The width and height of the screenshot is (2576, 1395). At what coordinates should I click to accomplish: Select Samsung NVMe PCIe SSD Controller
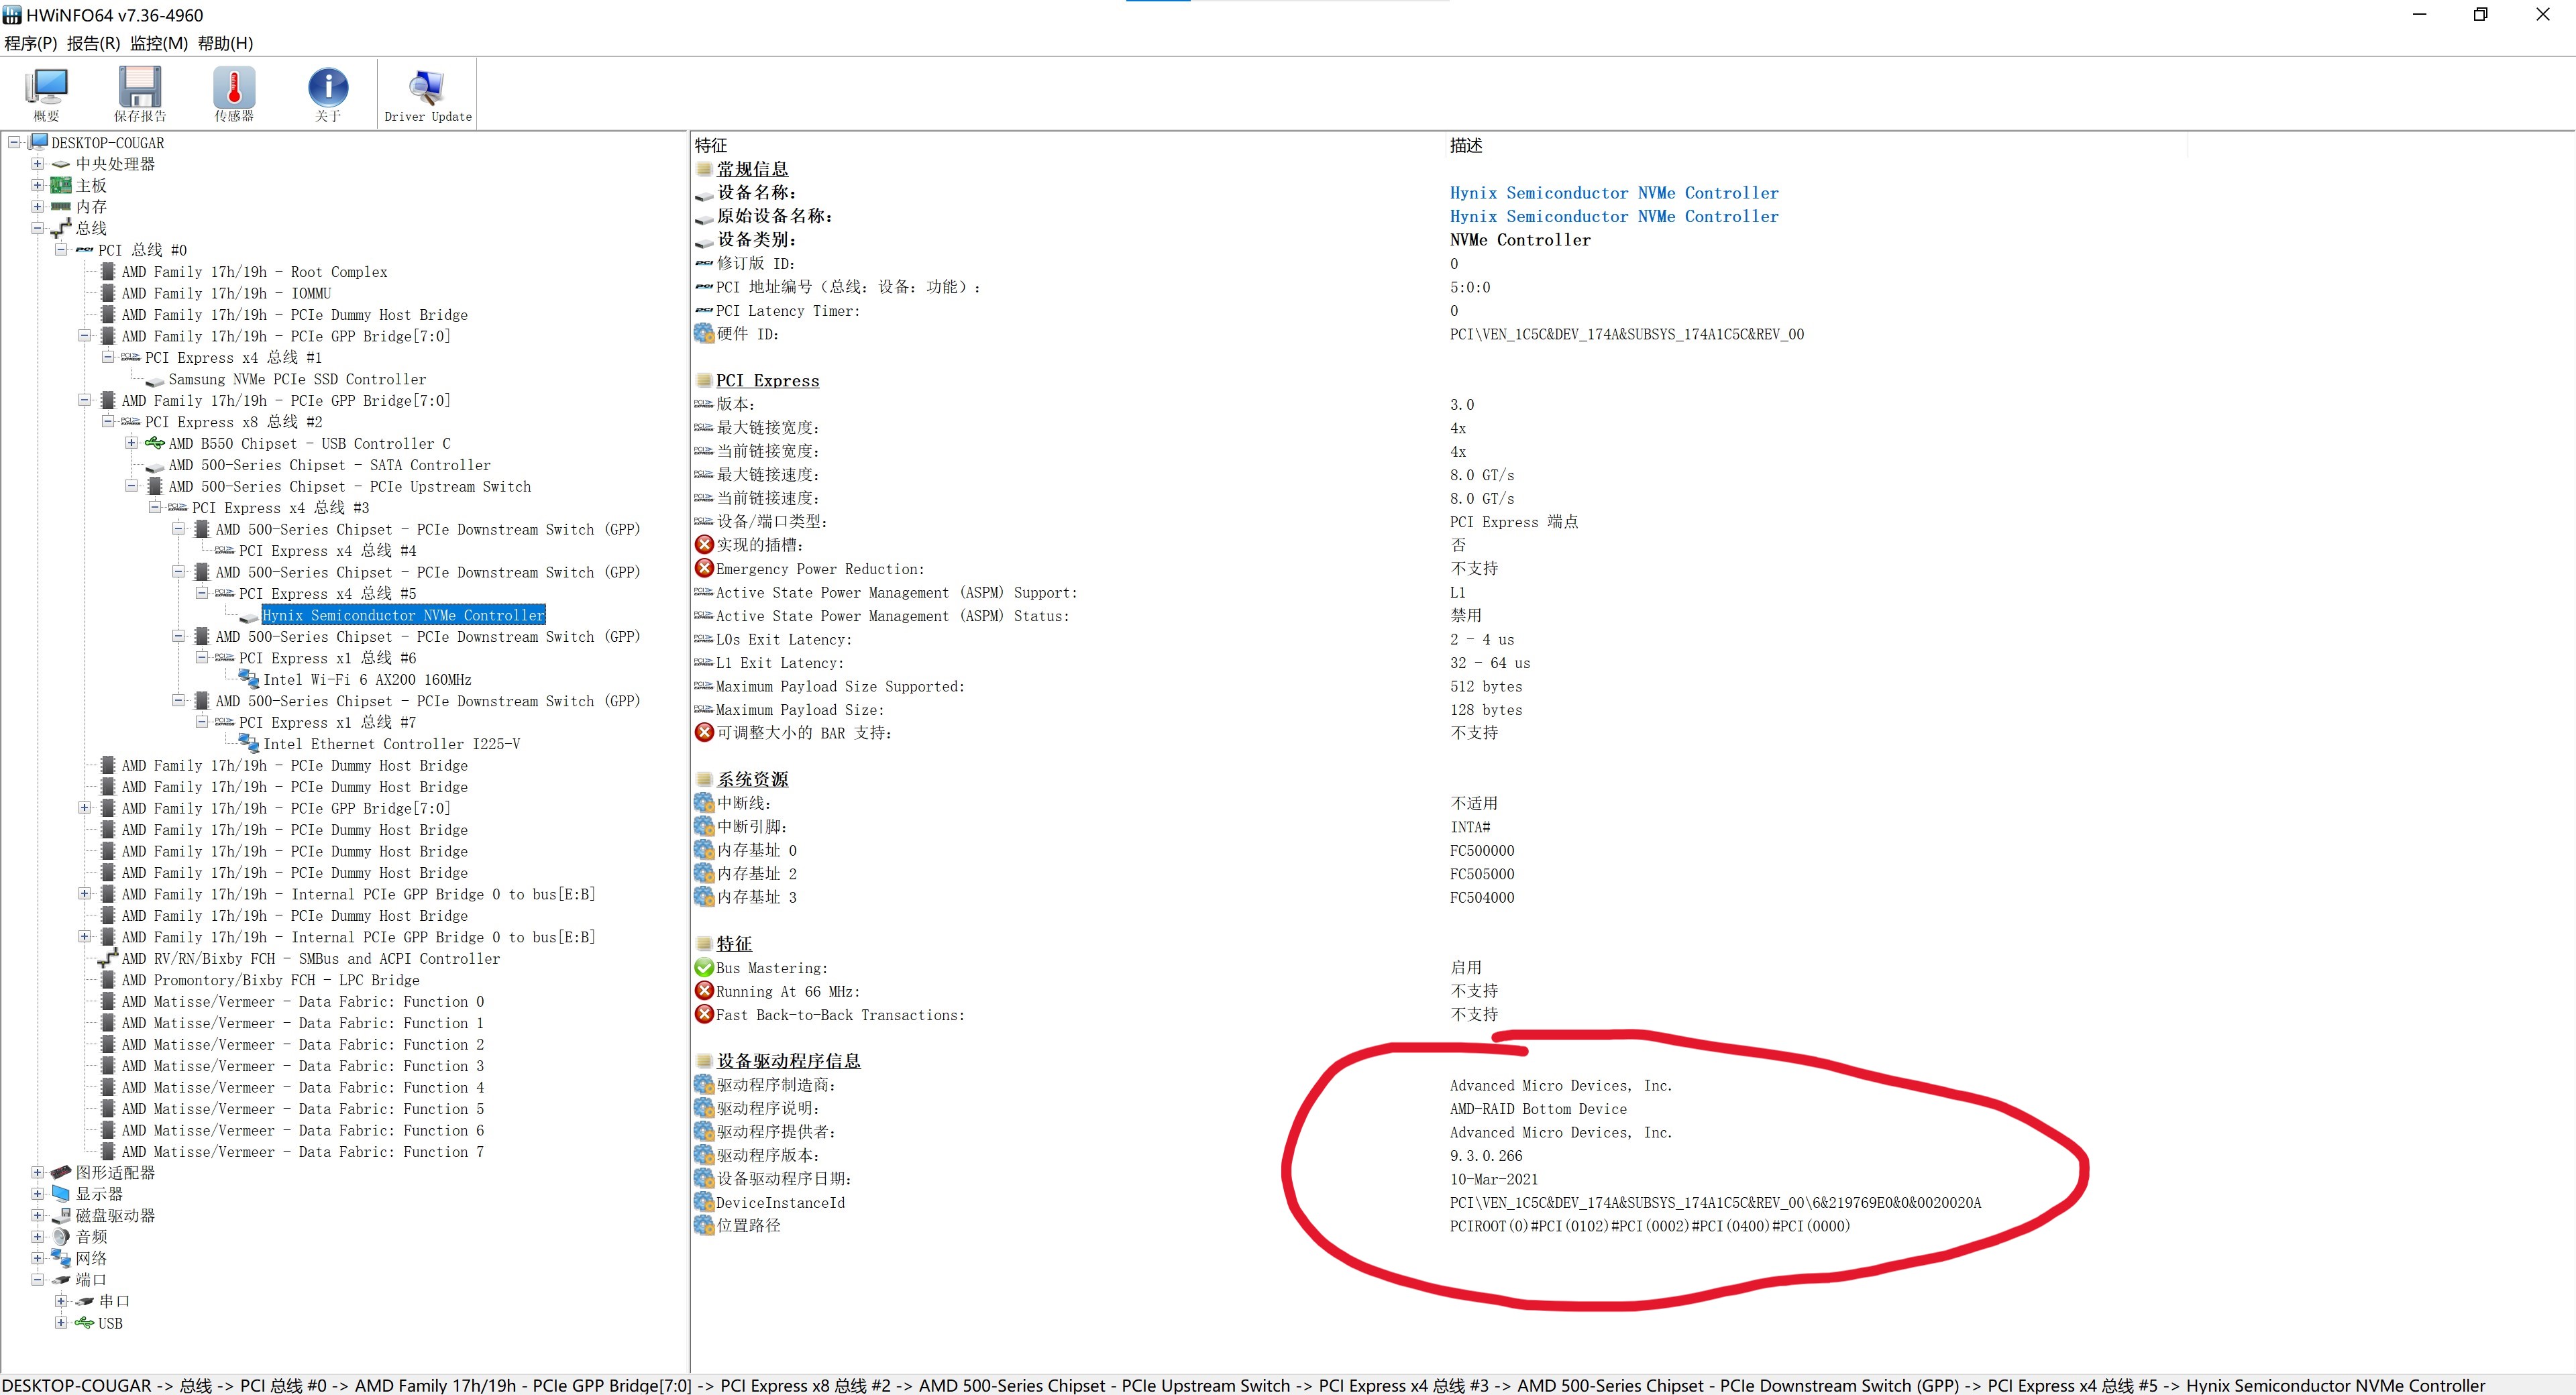click(x=297, y=379)
